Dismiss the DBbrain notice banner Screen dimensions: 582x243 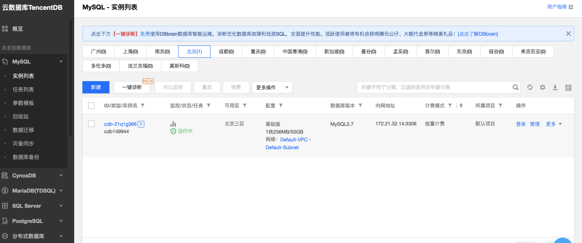coord(568,34)
